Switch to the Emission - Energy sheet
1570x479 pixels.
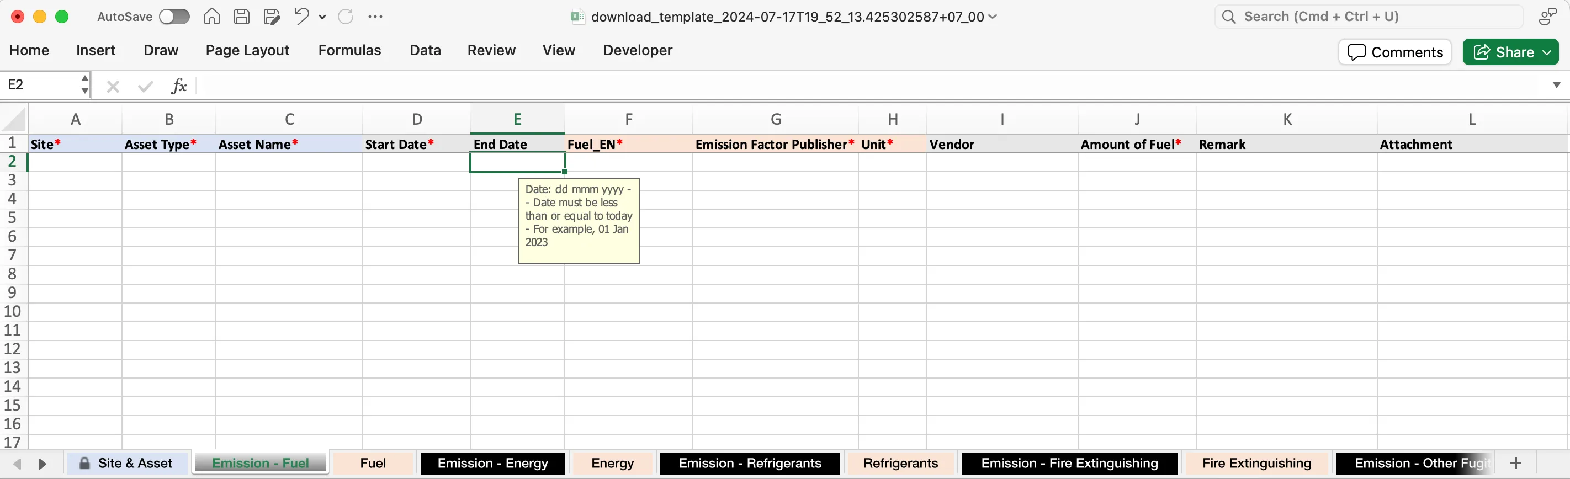click(x=492, y=463)
